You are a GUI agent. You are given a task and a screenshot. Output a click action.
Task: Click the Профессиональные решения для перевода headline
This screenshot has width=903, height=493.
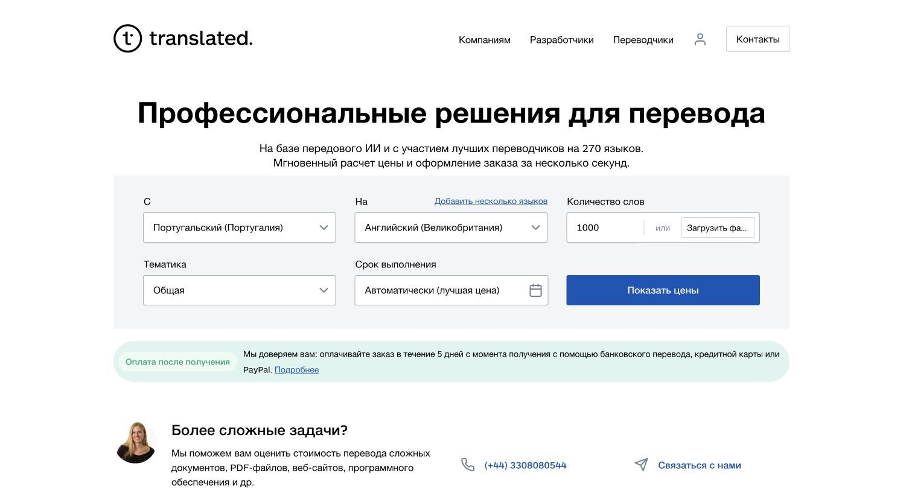point(451,113)
